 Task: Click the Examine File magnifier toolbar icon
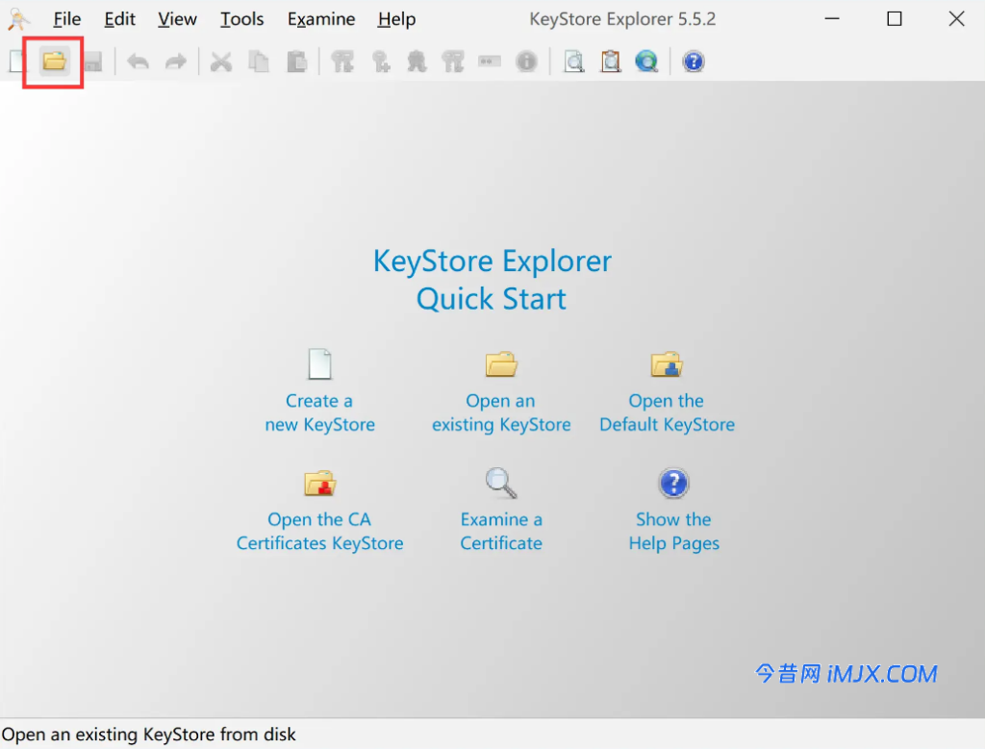[573, 62]
